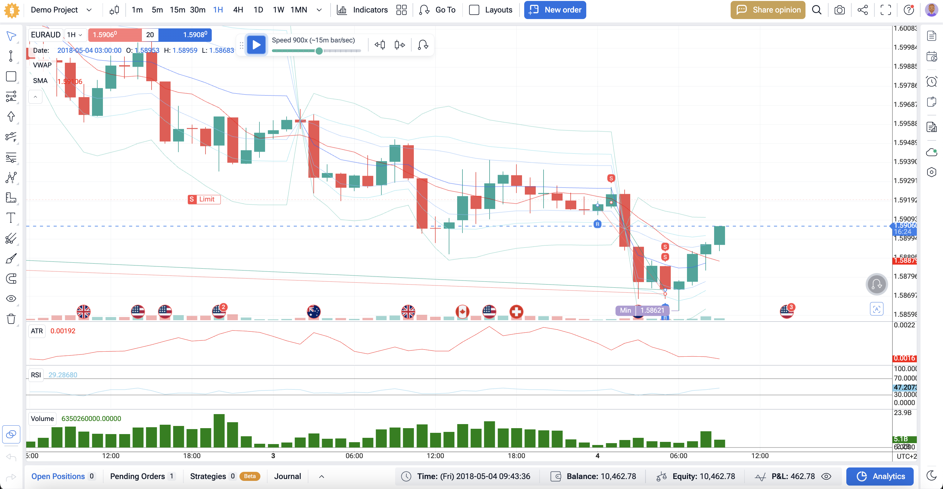This screenshot has height=489, width=943.
Task: Open the Analytics panel
Action: point(880,476)
